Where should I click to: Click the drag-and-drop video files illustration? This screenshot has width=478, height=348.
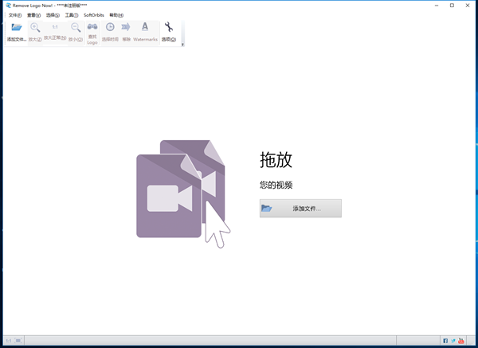point(183,194)
